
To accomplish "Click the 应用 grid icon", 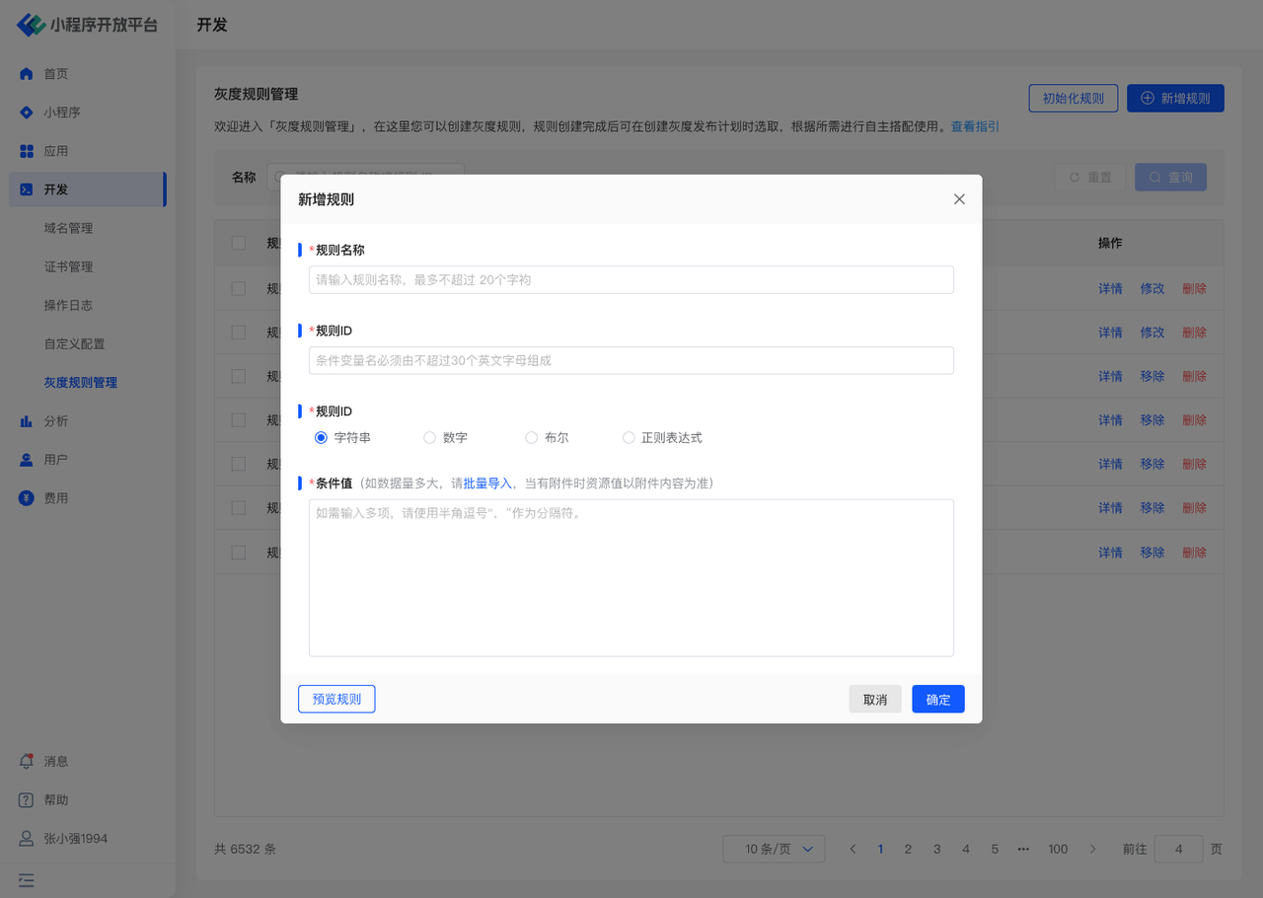I will click(x=27, y=151).
